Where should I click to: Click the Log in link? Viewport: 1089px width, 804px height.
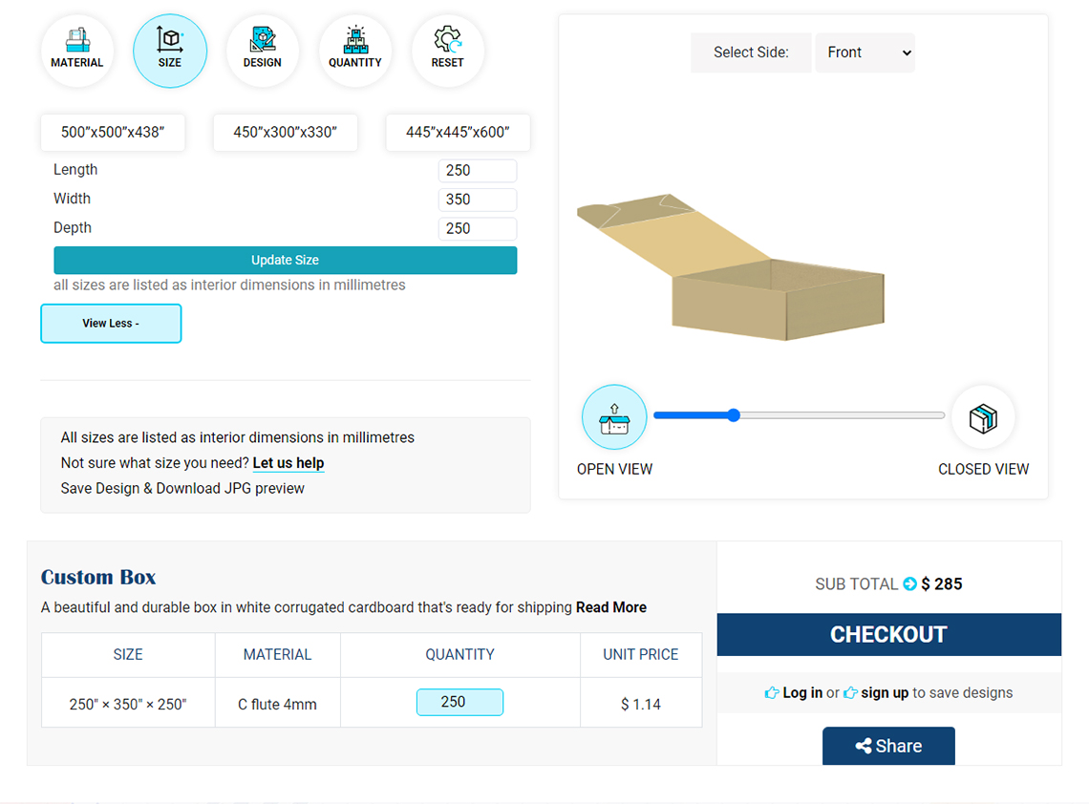coord(802,693)
